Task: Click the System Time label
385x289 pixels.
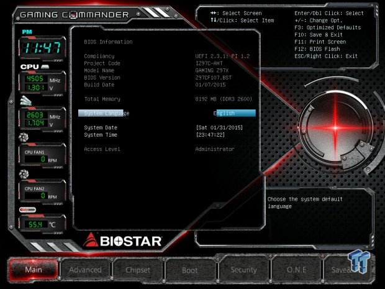Action: [101, 135]
